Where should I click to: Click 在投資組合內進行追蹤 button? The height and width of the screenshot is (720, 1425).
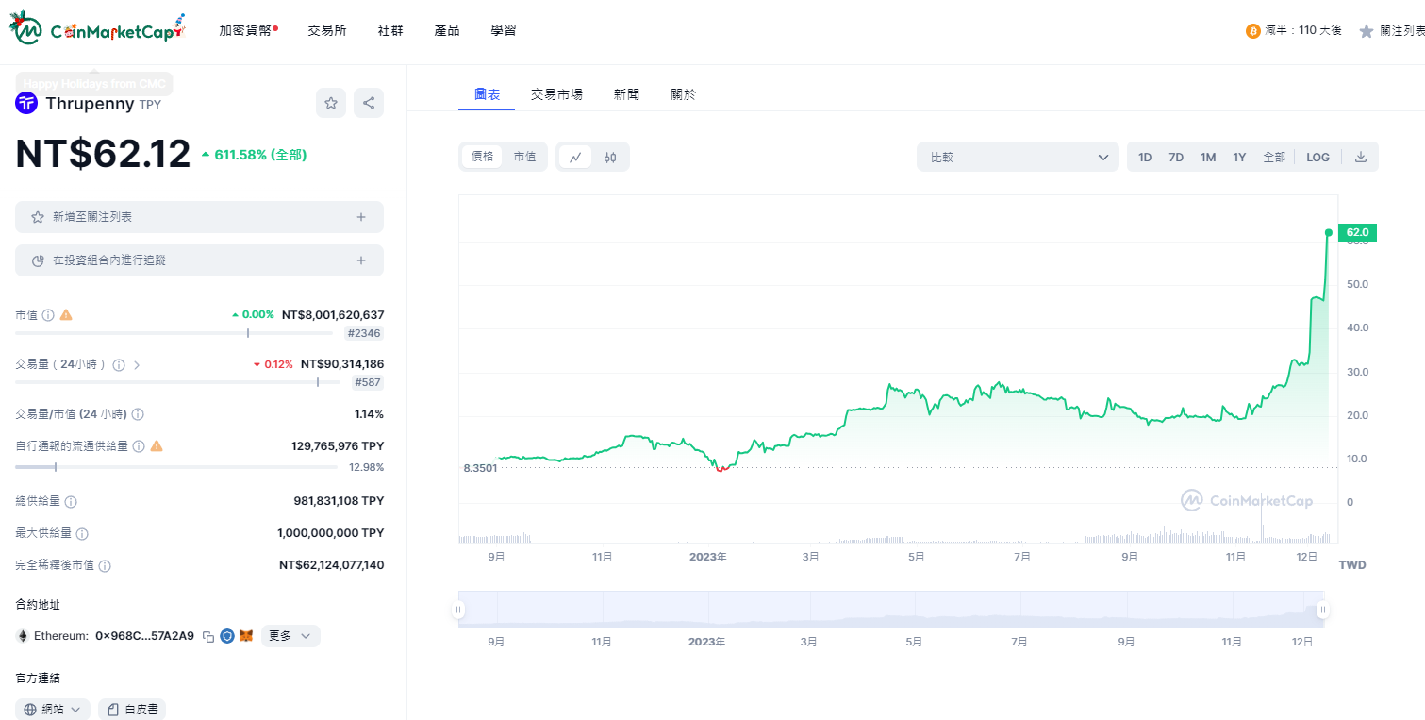[x=199, y=260]
